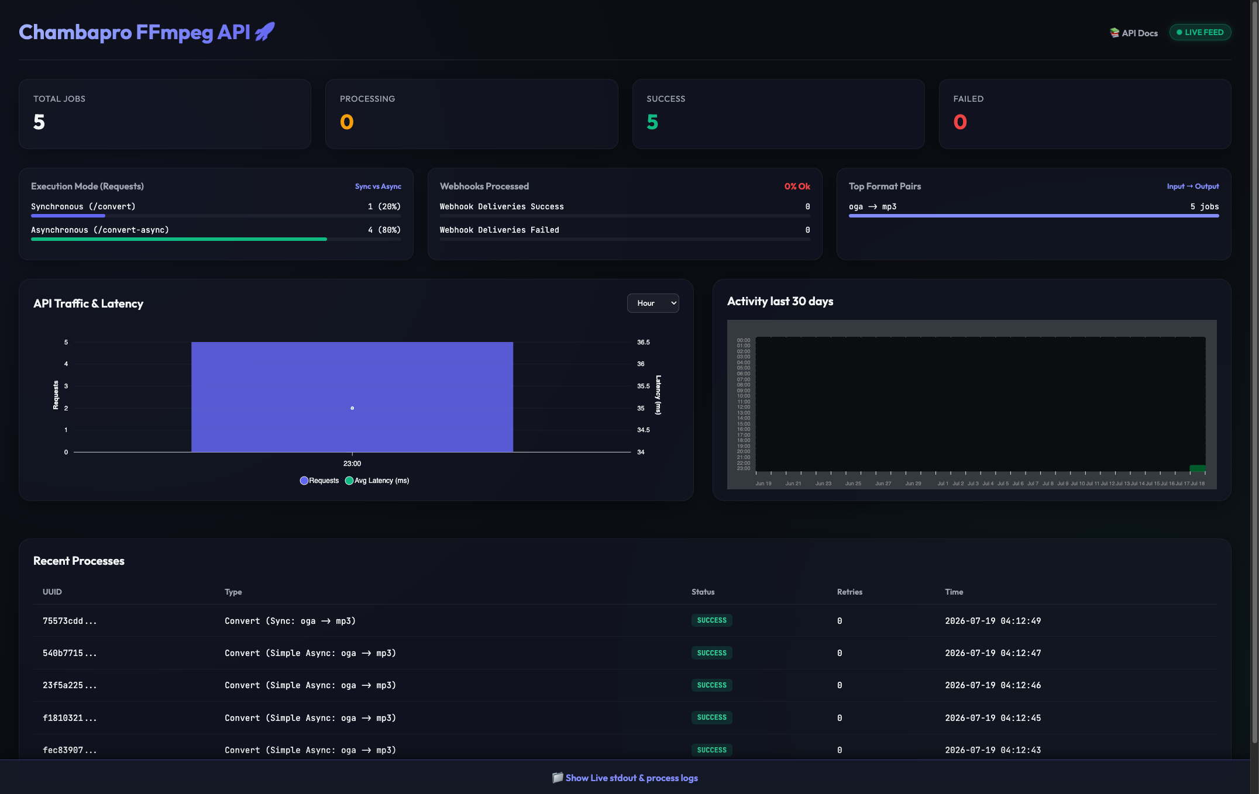
Task: Toggle Requests series in chart legend
Action: coord(319,481)
